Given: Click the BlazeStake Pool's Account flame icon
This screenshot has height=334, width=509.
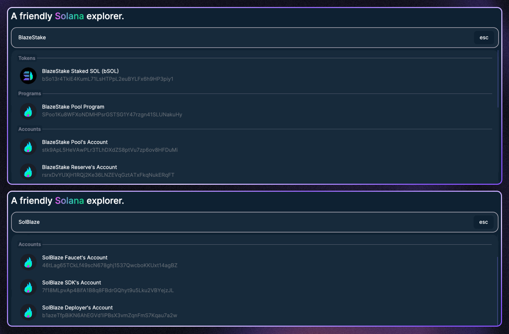Looking at the screenshot, I should tap(28, 147).
